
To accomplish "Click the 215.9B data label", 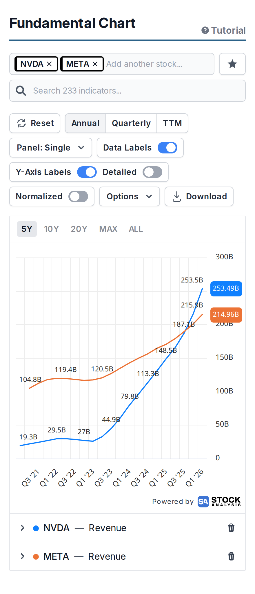I will click(192, 305).
